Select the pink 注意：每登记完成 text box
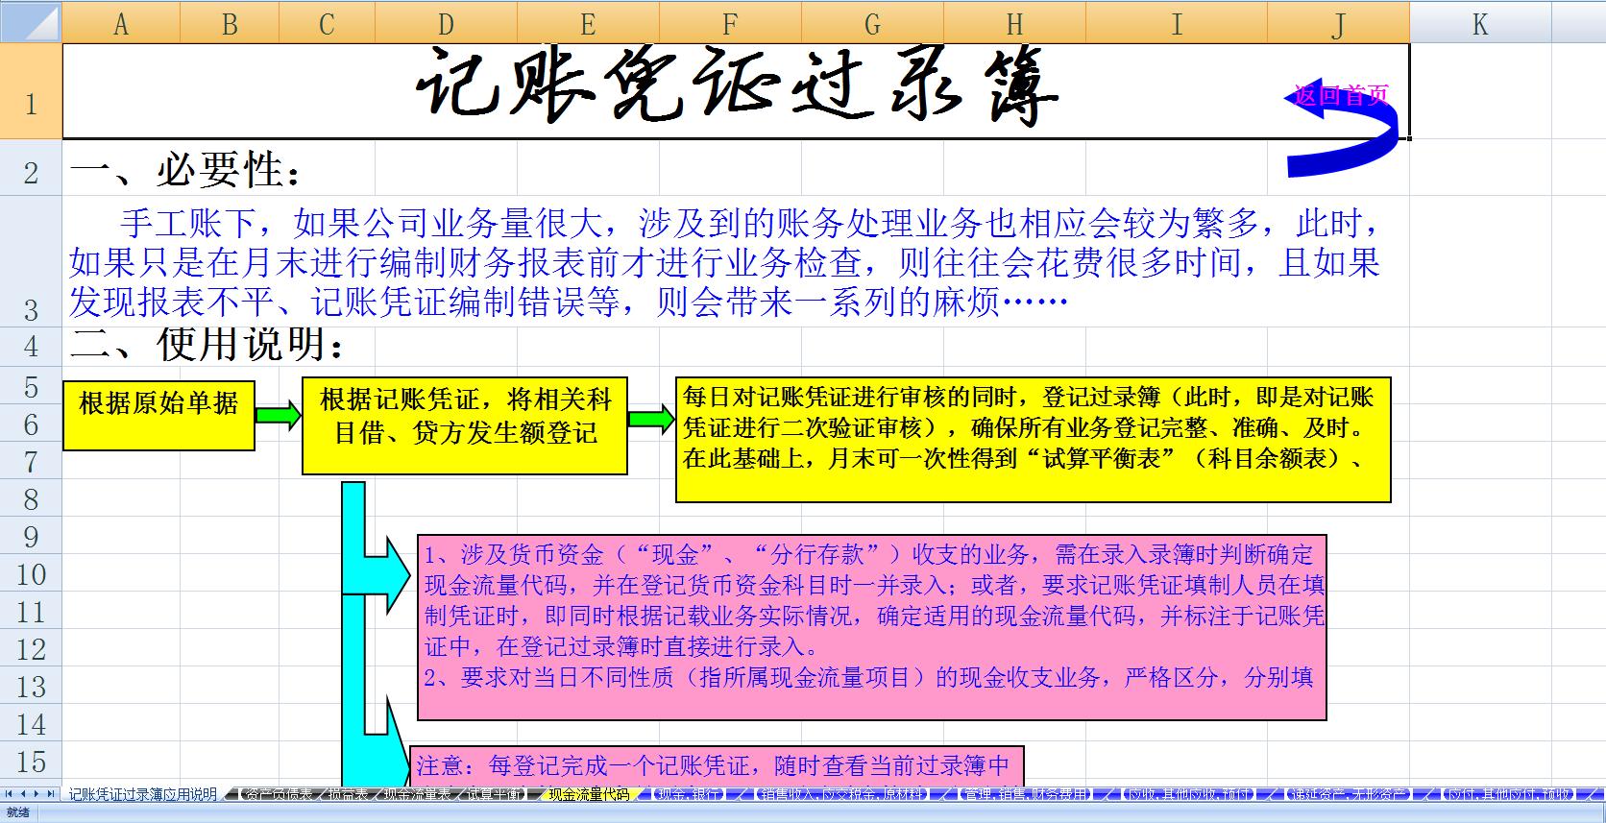The height and width of the screenshot is (823, 1606). (x=717, y=765)
